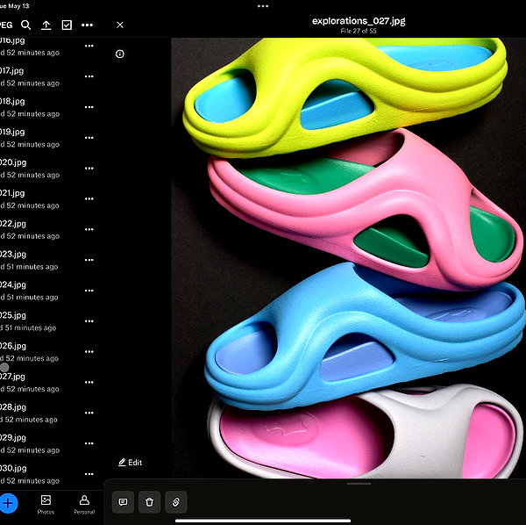Tap the iPad home indicator bar
Screen dimensions: 526x525
click(263, 521)
